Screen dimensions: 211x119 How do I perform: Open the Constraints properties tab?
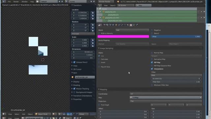click(119, 25)
